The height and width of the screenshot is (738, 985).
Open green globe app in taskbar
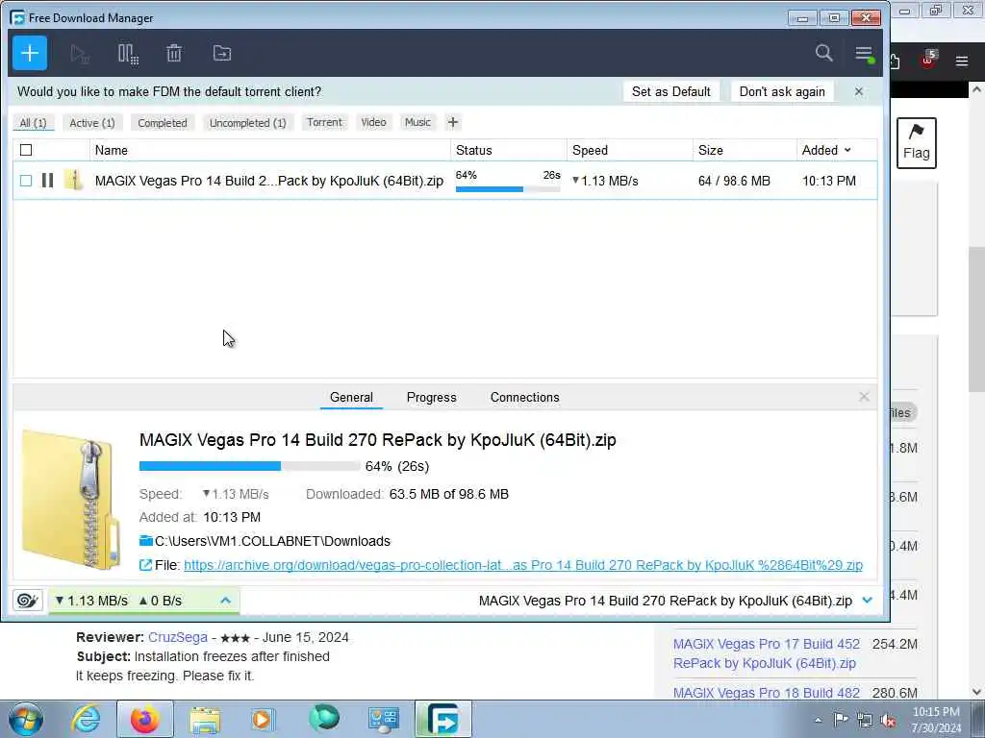click(x=324, y=719)
